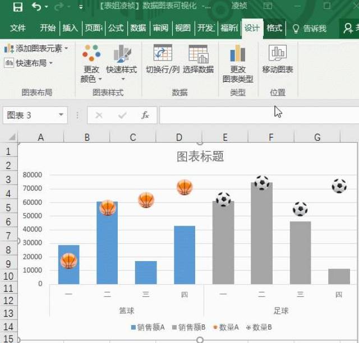Click the fx Insert Function icon
Screen dimensions: 359x343
145,115
